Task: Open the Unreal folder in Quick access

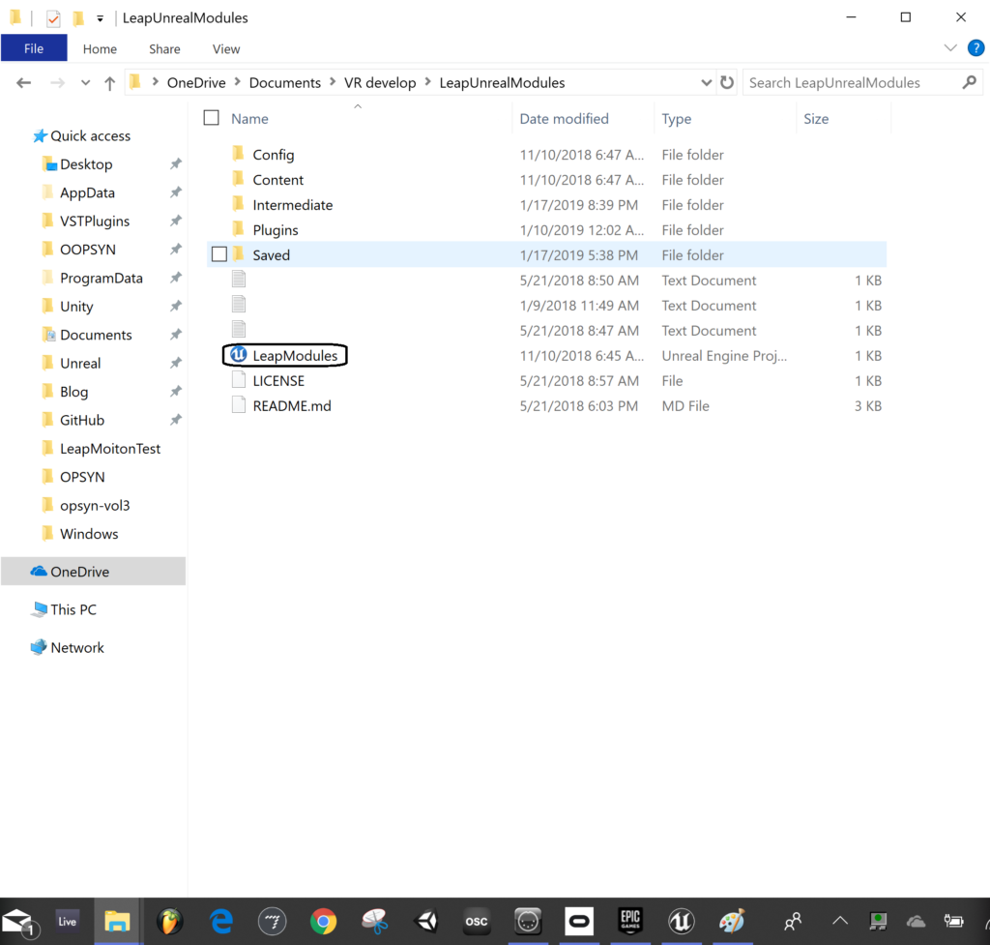Action: coord(80,364)
